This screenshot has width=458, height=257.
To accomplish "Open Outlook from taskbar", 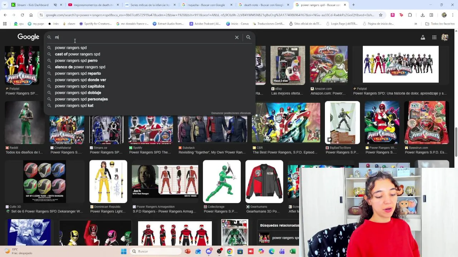I will pos(198,251).
